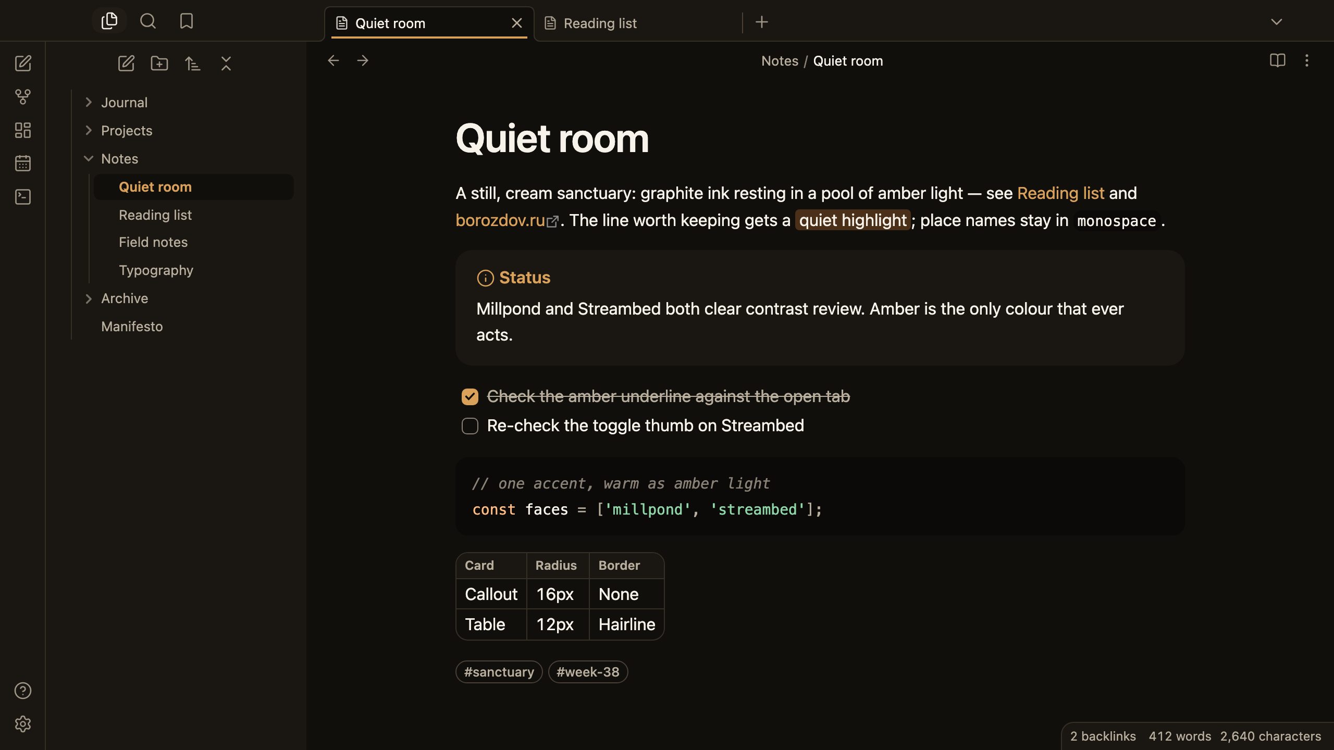Open settings gear icon
The height and width of the screenshot is (750, 1334).
23,724
